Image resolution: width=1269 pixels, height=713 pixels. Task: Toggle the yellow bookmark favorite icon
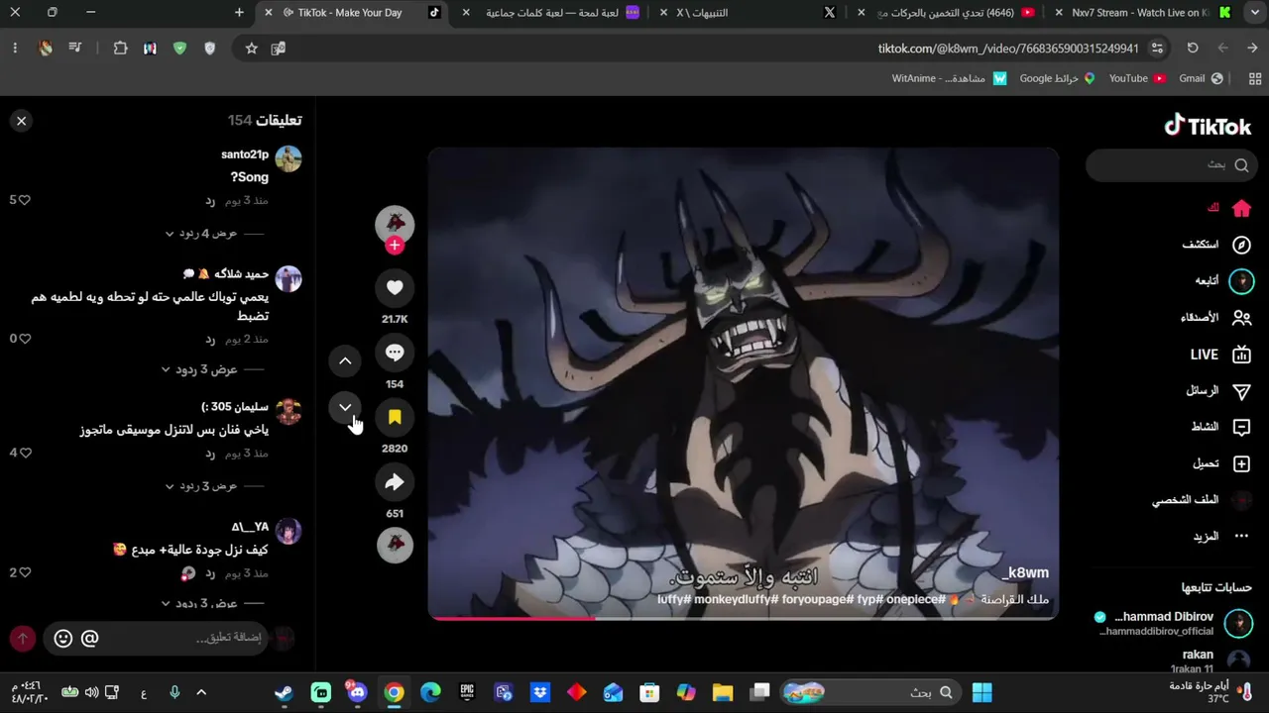pos(395,417)
